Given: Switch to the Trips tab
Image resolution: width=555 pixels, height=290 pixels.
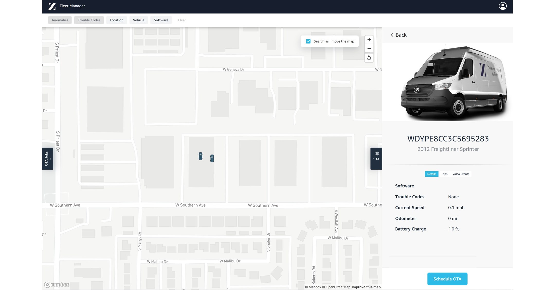Looking at the screenshot, I should coord(444,174).
